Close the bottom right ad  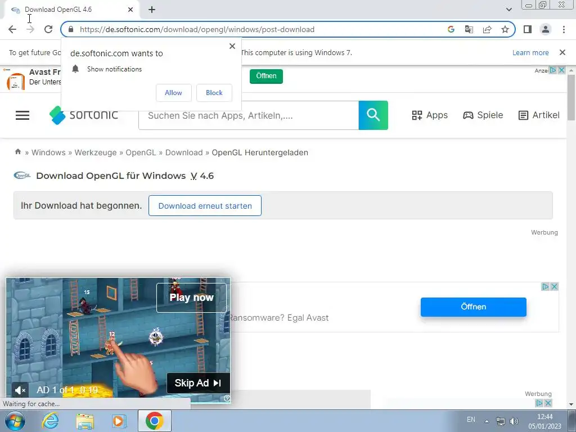(548, 403)
